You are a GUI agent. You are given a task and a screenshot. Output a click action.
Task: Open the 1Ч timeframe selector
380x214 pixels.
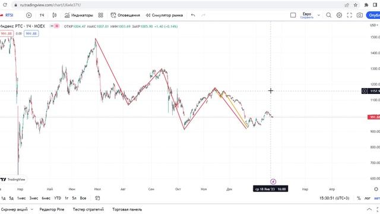[42, 15]
